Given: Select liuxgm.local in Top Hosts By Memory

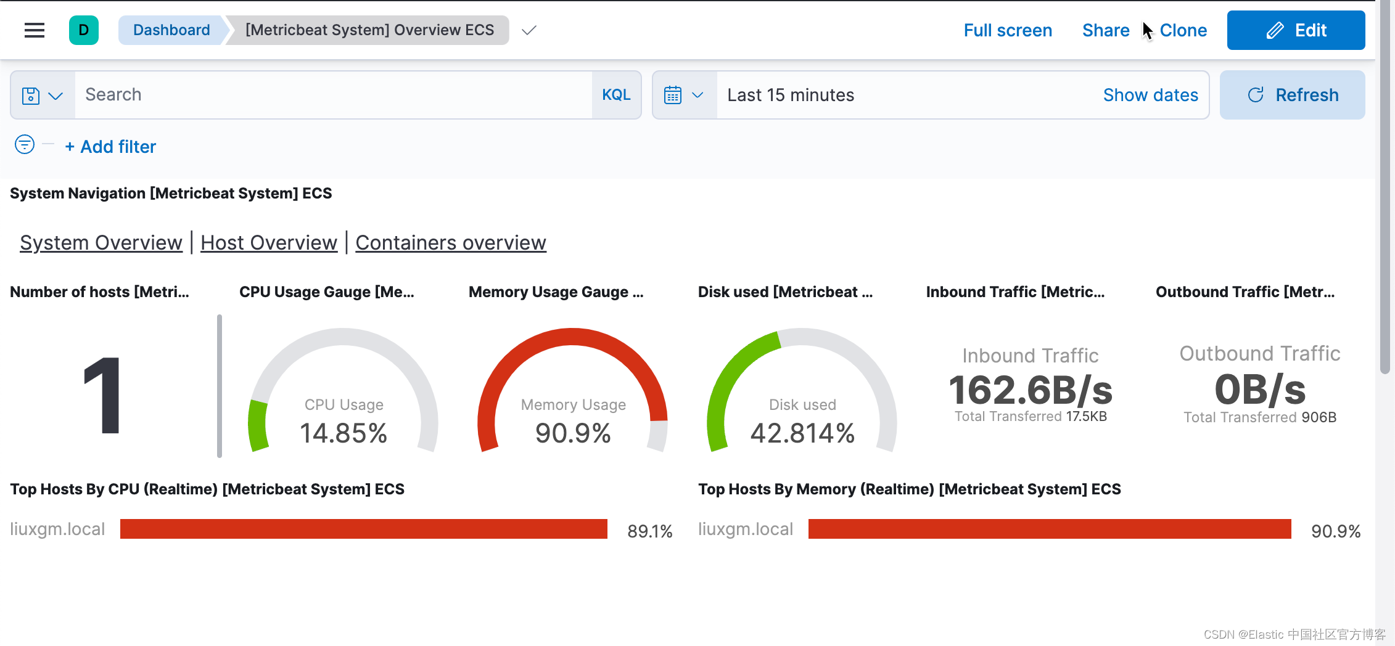Looking at the screenshot, I should (x=746, y=529).
